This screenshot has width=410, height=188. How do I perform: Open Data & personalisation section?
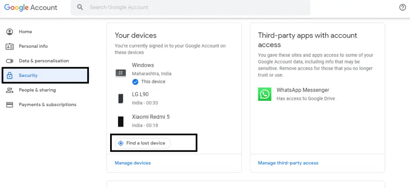pos(44,61)
